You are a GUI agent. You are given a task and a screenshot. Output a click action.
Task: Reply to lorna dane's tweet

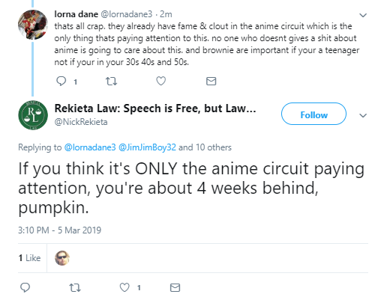point(61,82)
